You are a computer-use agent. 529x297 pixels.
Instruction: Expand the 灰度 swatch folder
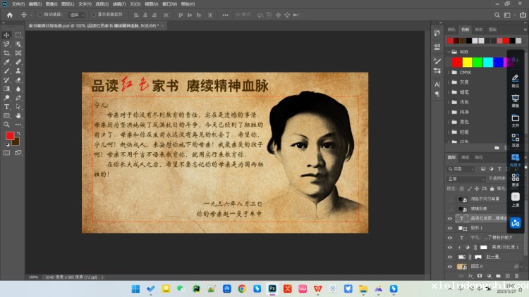[447, 82]
